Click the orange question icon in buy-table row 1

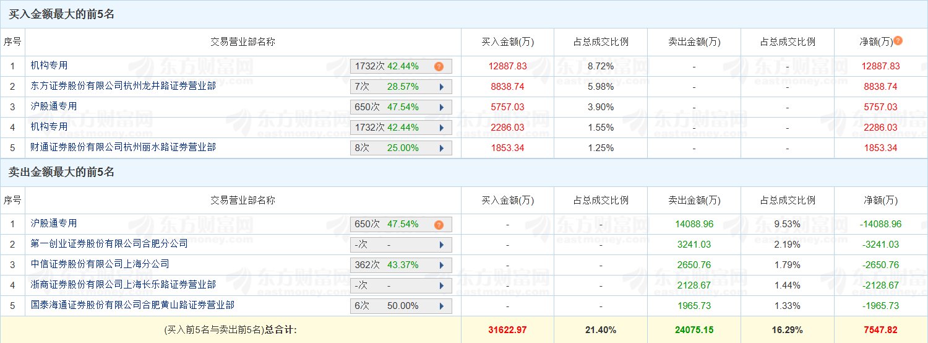click(x=439, y=66)
